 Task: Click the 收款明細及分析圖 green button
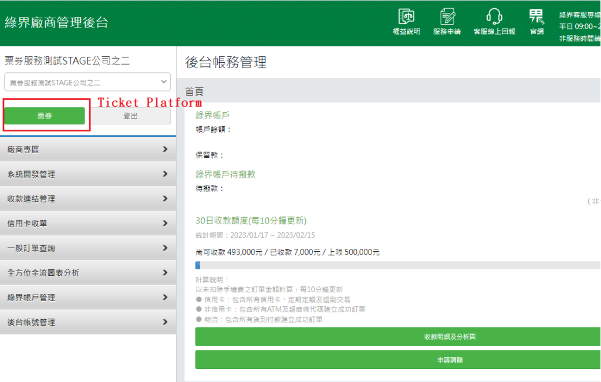tap(397, 337)
